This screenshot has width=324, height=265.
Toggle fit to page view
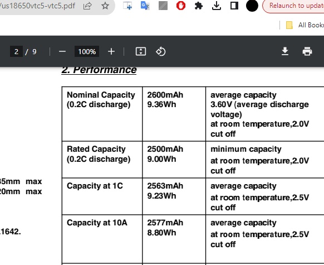[x=141, y=51]
